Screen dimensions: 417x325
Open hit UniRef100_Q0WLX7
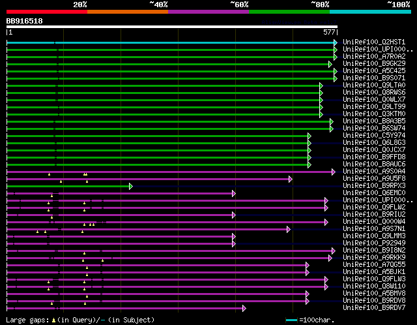coord(374,100)
